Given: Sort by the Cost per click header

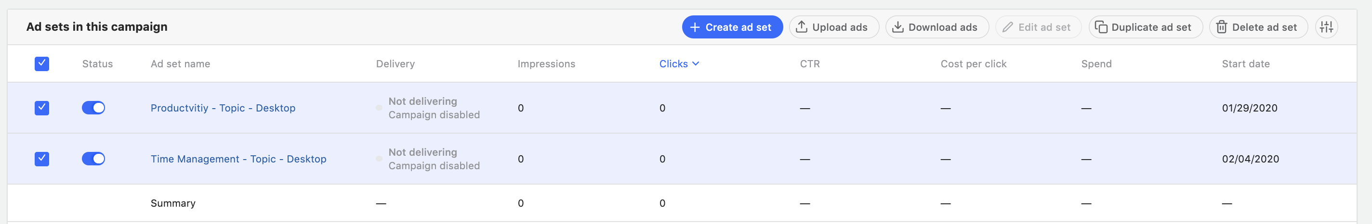Looking at the screenshot, I should point(973,64).
